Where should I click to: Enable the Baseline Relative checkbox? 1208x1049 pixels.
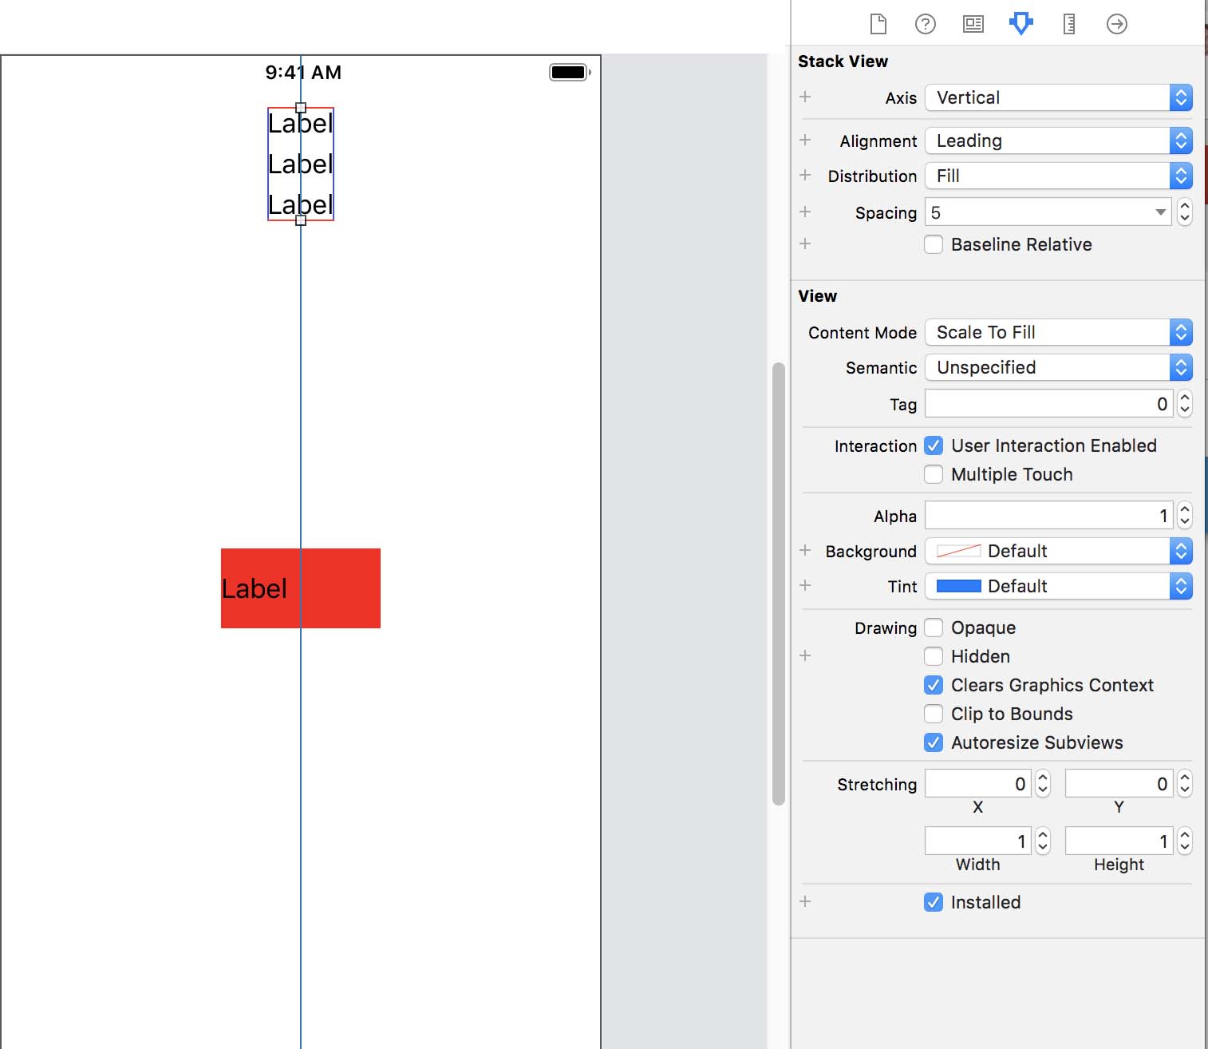point(934,244)
